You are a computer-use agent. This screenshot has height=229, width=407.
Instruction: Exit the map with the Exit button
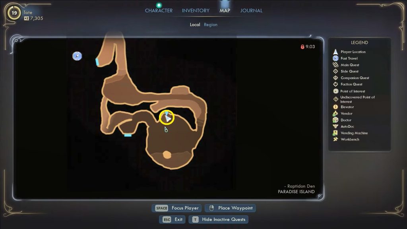172,219
